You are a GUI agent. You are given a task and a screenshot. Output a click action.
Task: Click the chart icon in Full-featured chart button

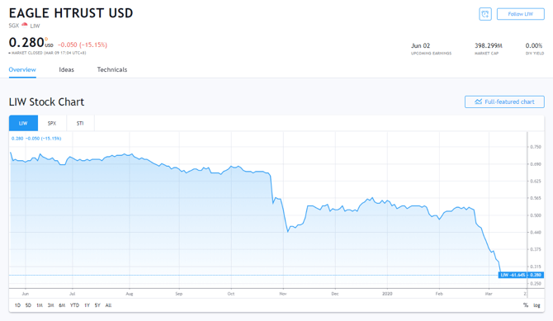pos(478,101)
